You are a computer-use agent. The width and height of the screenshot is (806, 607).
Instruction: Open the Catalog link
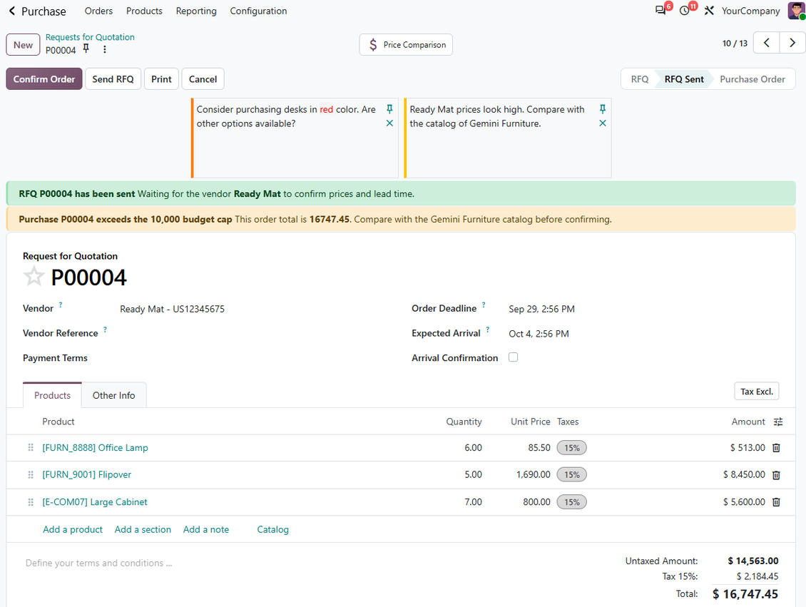(273, 529)
